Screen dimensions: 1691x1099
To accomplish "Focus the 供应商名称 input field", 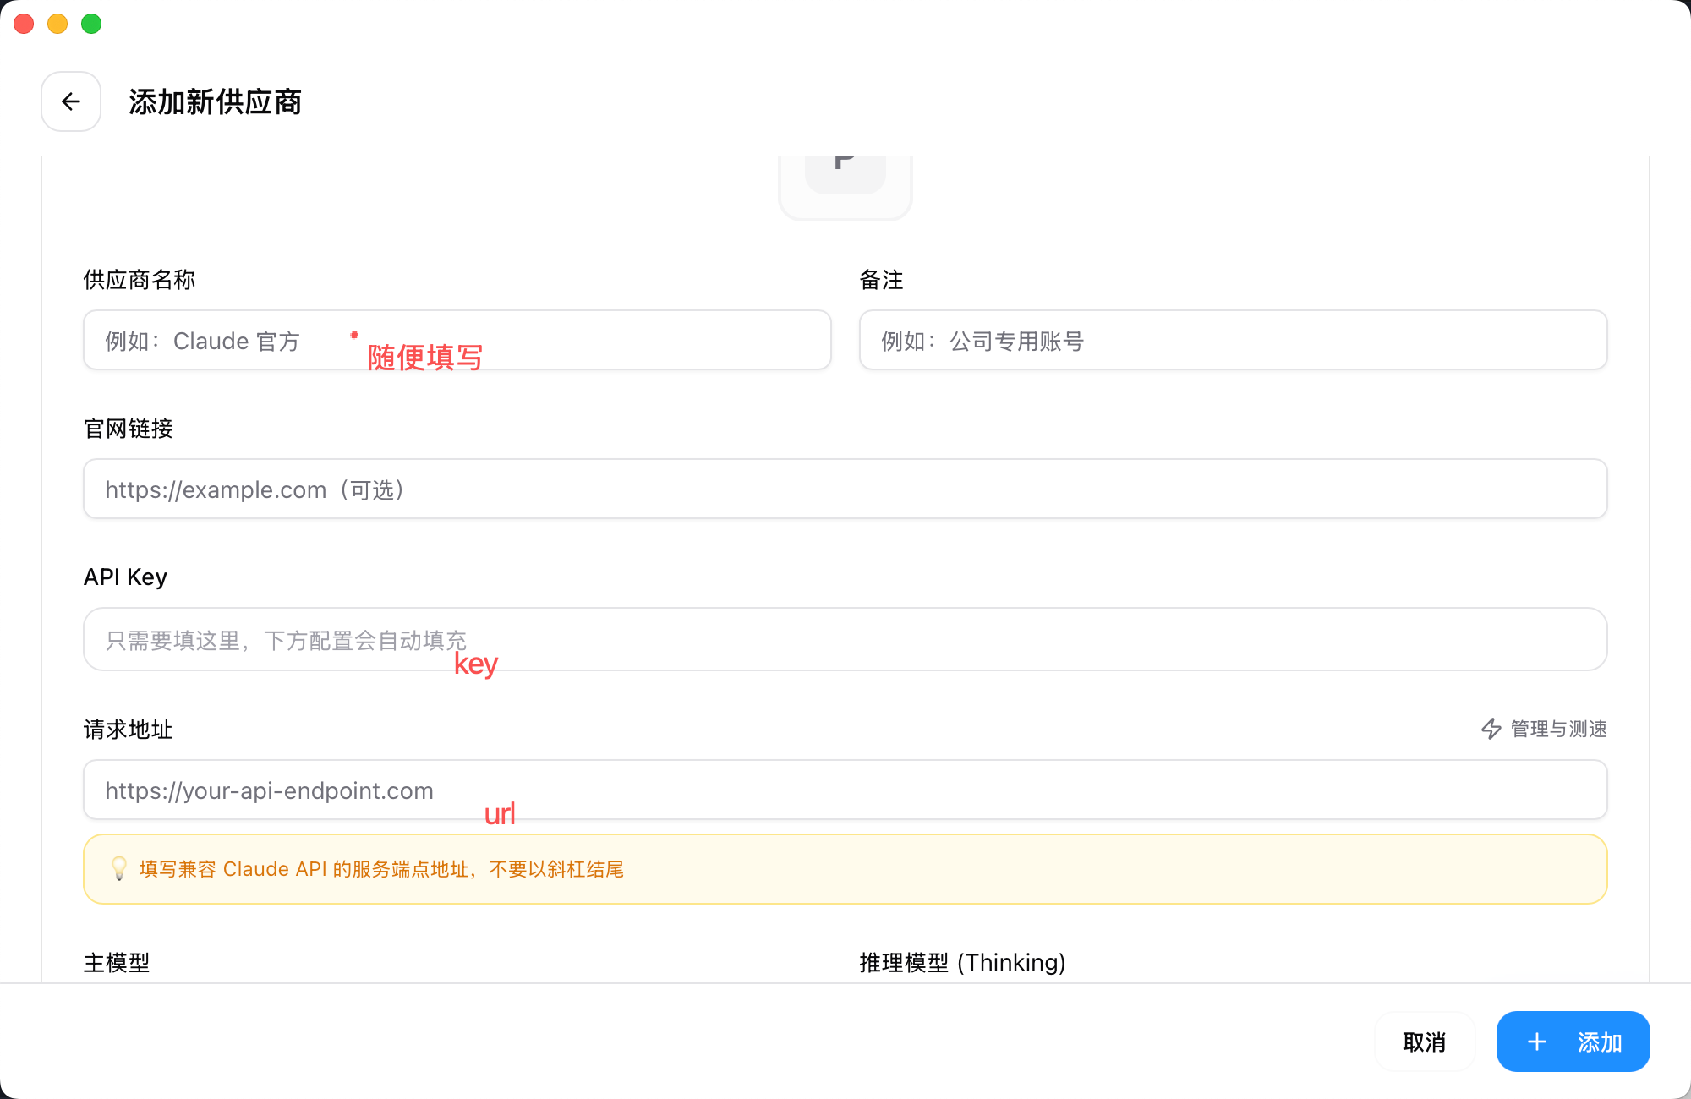I will (592, 340).
